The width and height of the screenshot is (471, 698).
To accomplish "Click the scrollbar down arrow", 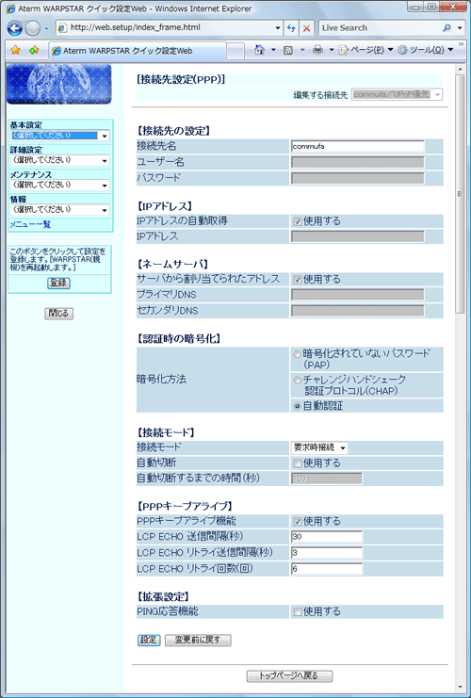I will point(460,687).
